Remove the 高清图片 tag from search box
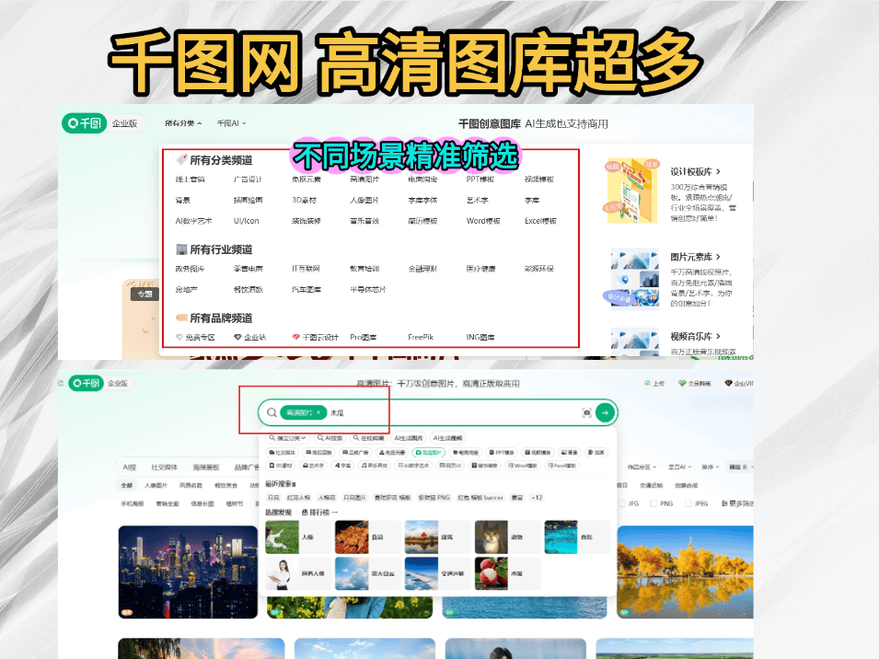879x659 pixels. coord(318,413)
